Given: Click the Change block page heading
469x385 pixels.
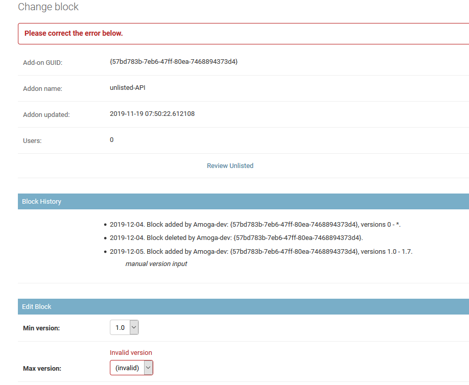Looking at the screenshot, I should click(48, 7).
